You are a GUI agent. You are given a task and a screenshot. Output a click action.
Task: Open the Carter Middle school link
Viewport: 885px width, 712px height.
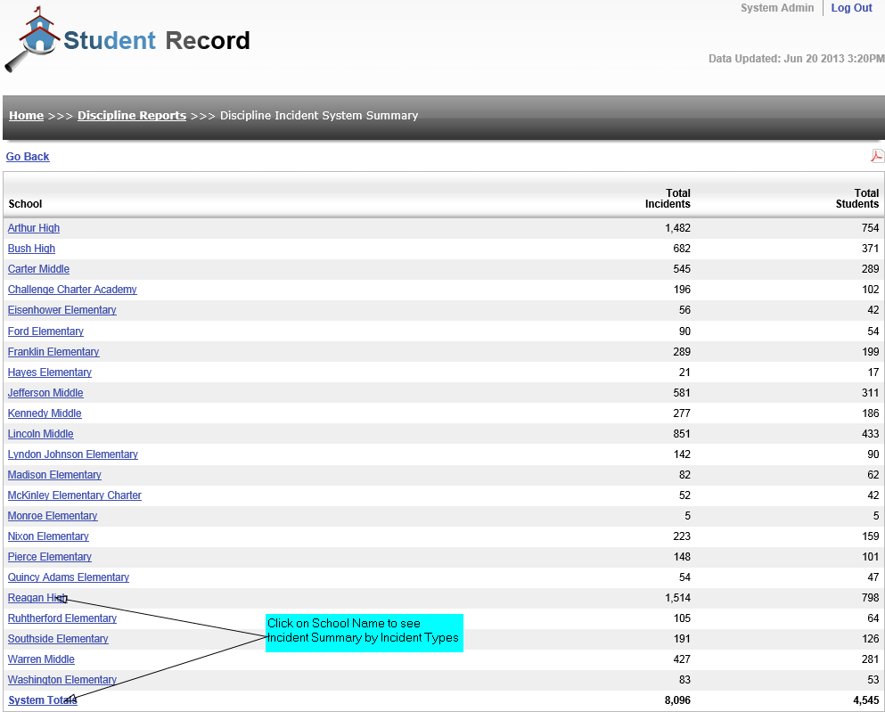pyautogui.click(x=38, y=269)
